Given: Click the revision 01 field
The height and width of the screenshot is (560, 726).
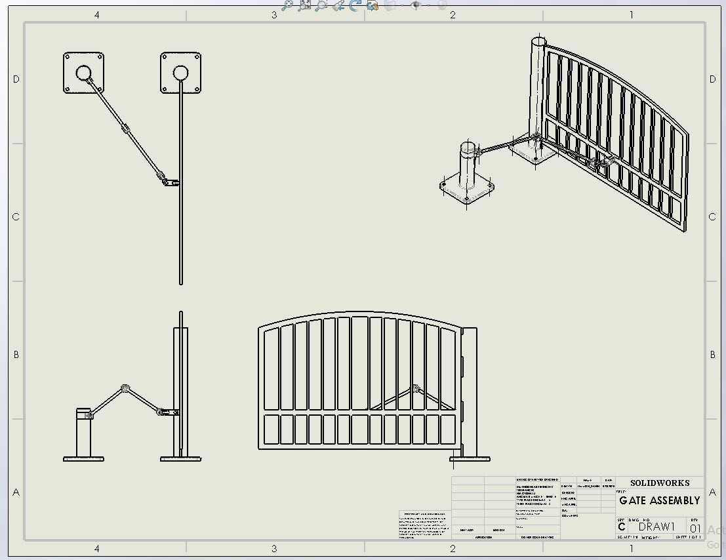Looking at the screenshot, I should pyautogui.click(x=695, y=528).
